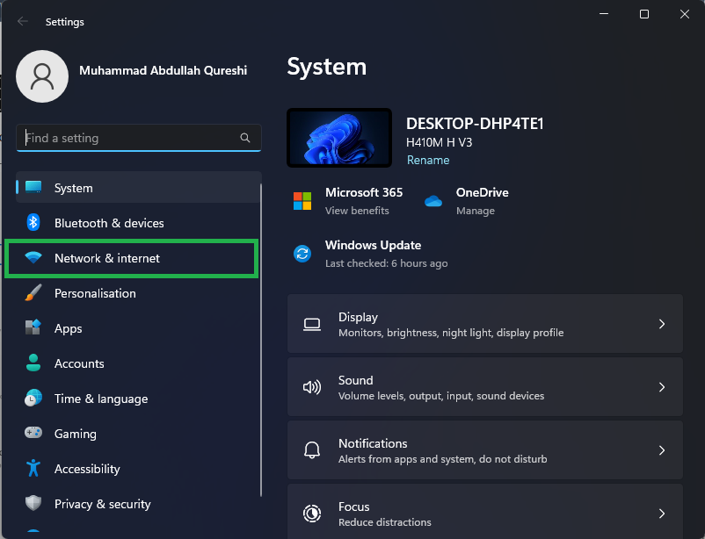Click Manage under OneDrive
This screenshot has width=705, height=539.
point(475,211)
